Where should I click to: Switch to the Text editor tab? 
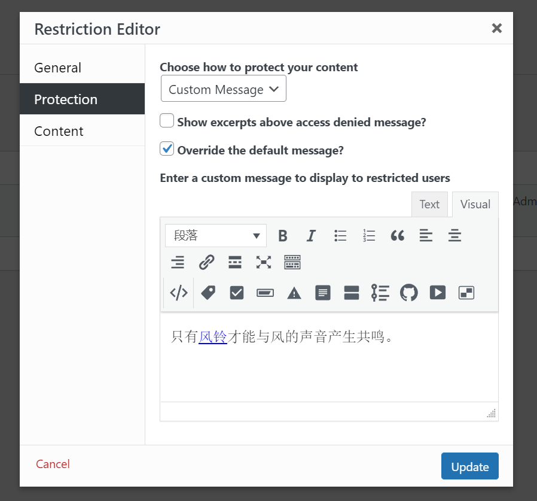[x=429, y=204]
